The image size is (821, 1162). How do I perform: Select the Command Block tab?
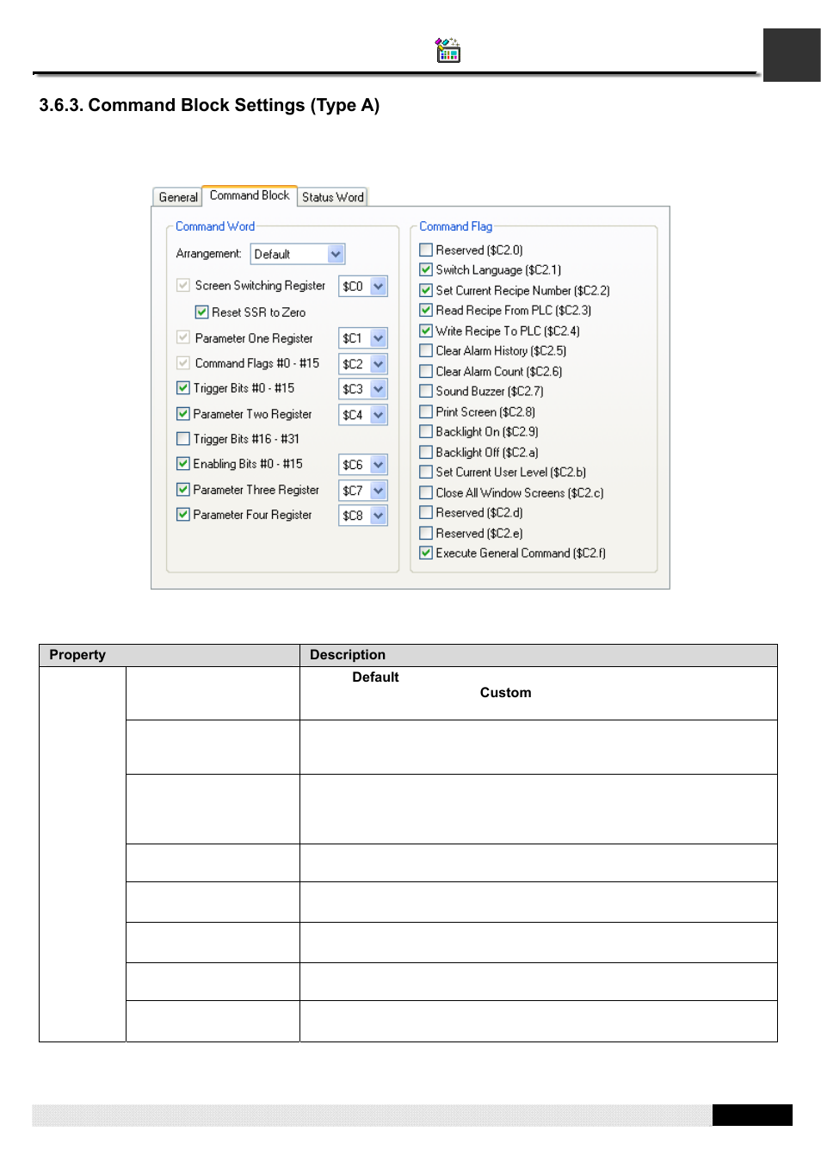(250, 195)
